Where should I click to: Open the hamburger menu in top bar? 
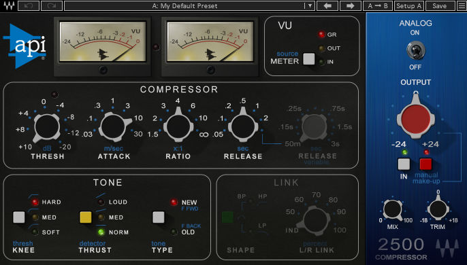(x=462, y=5)
